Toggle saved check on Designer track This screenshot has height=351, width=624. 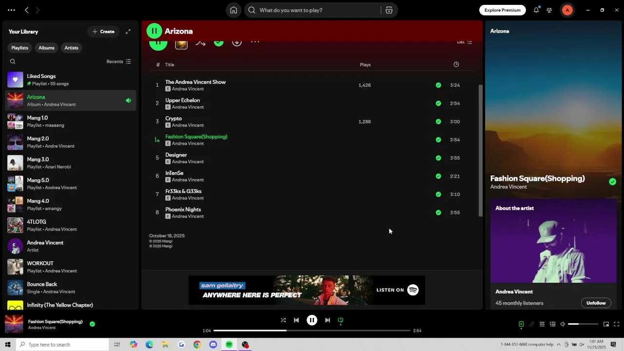tap(438, 158)
